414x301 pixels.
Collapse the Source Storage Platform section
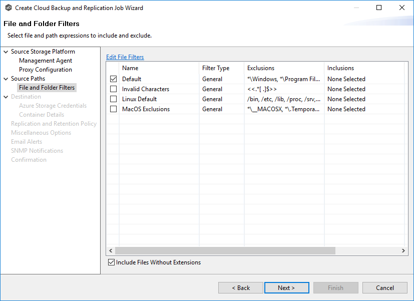pos(5,51)
